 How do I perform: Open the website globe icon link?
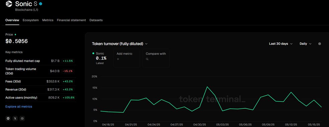[8, 118]
